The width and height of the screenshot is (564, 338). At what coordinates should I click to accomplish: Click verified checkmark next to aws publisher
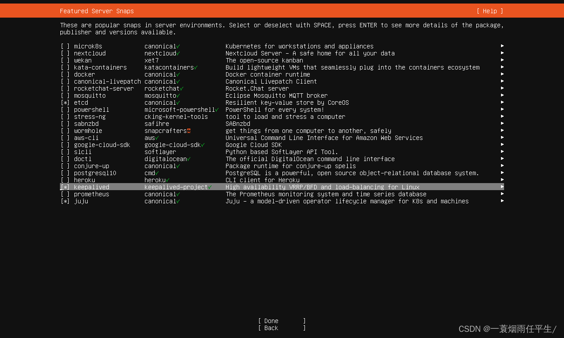pos(157,138)
